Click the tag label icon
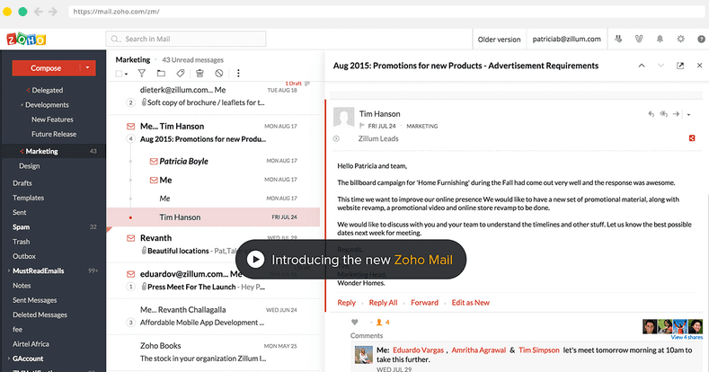The height and width of the screenshot is (372, 709). click(x=181, y=73)
